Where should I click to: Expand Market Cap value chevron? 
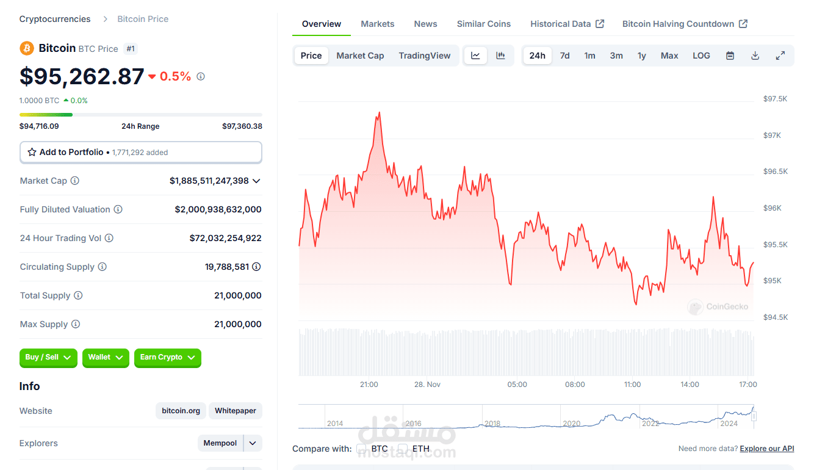pos(256,181)
